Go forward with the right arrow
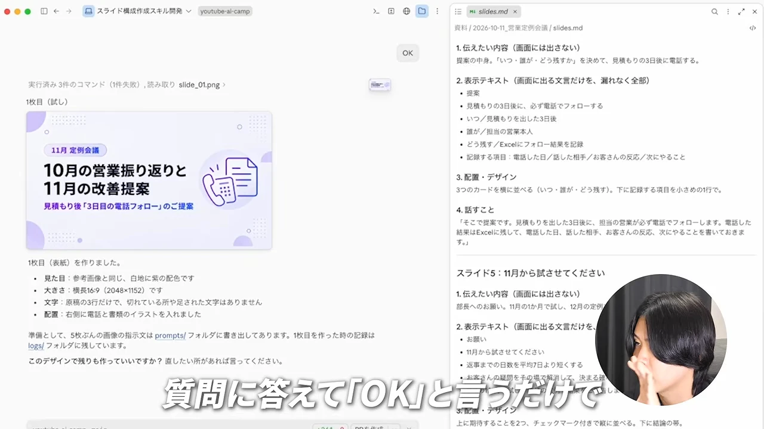Screen dimensions: 764x429 pos(69,11)
